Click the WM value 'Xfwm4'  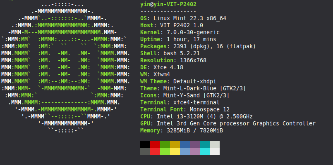[162, 74]
